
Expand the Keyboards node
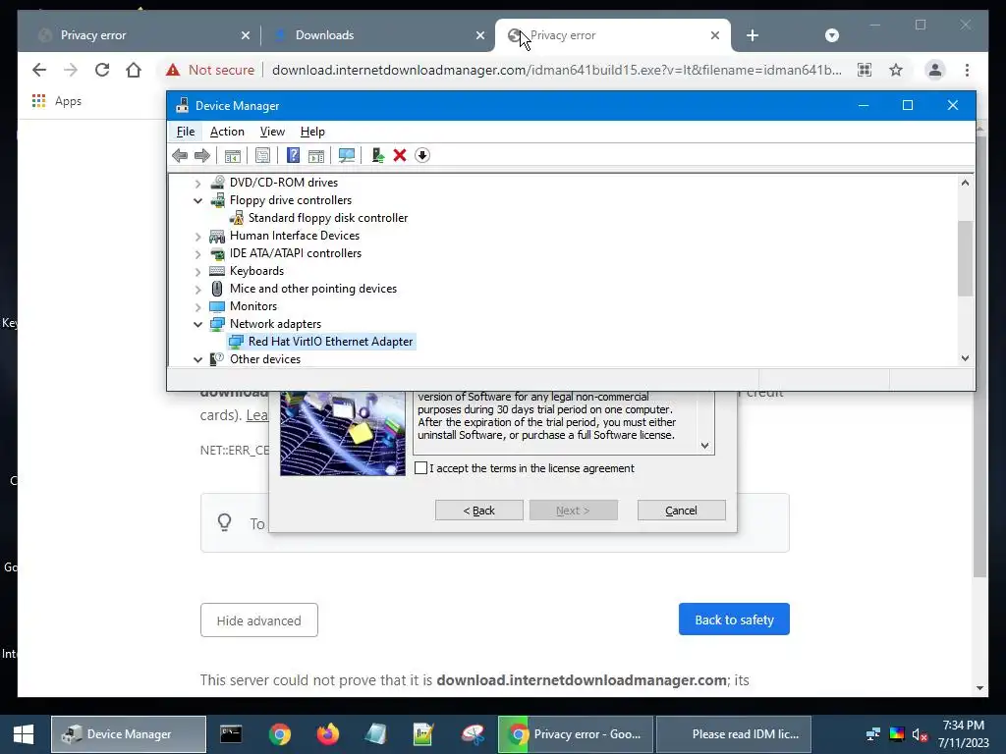(x=197, y=272)
